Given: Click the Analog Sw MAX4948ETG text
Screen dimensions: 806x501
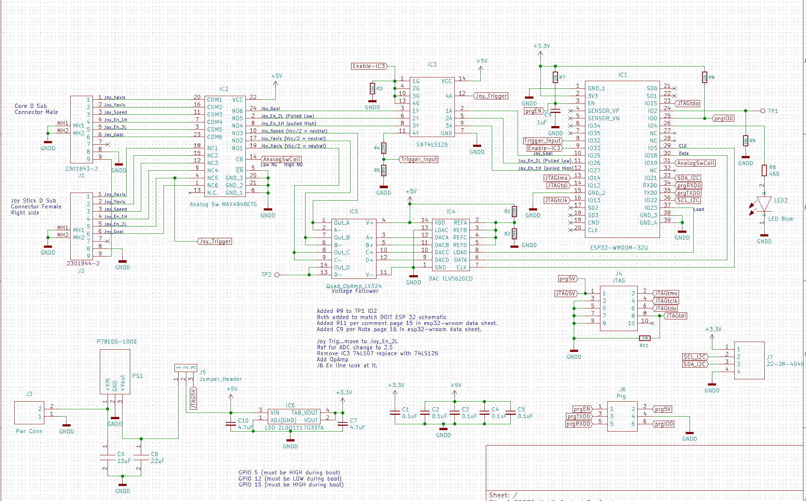Looking at the screenshot, I should pyautogui.click(x=223, y=204).
